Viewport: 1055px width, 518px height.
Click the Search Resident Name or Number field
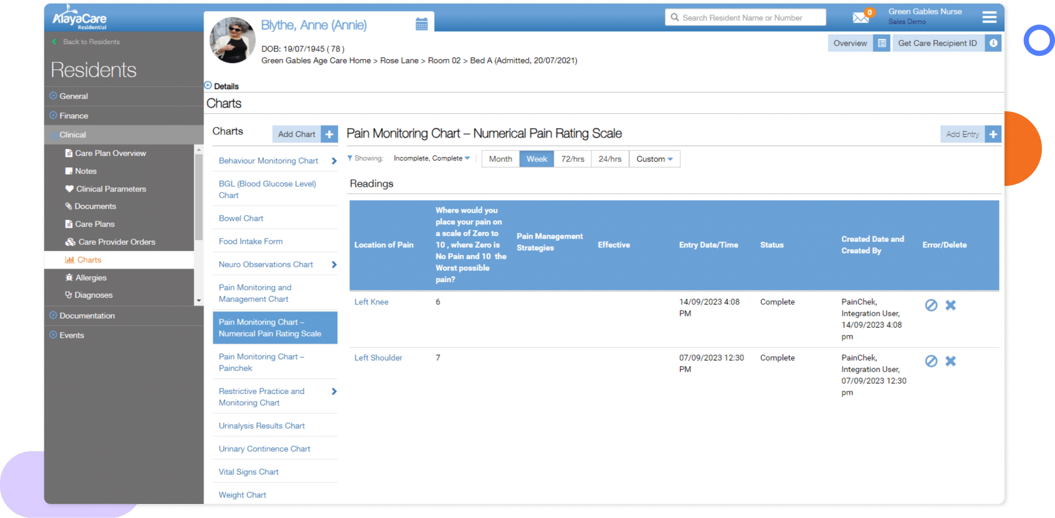(745, 18)
